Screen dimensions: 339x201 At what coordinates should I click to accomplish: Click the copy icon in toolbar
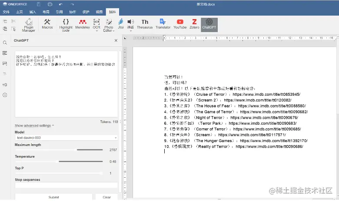(x=5, y=21)
